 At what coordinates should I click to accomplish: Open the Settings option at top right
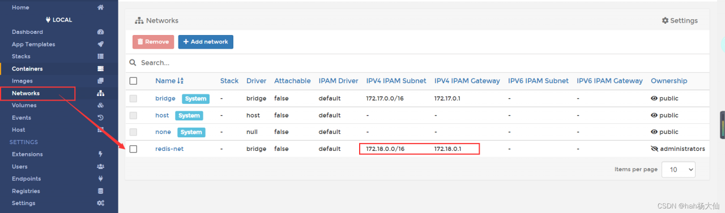point(680,20)
